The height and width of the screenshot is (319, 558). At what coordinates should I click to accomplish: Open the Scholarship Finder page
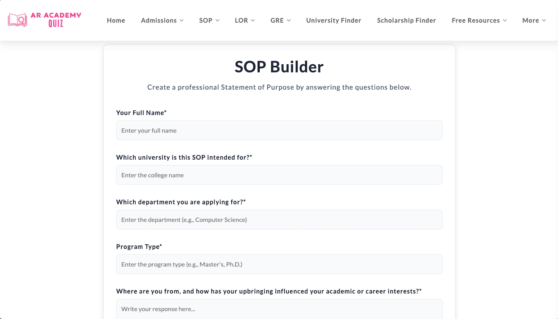[406, 21]
